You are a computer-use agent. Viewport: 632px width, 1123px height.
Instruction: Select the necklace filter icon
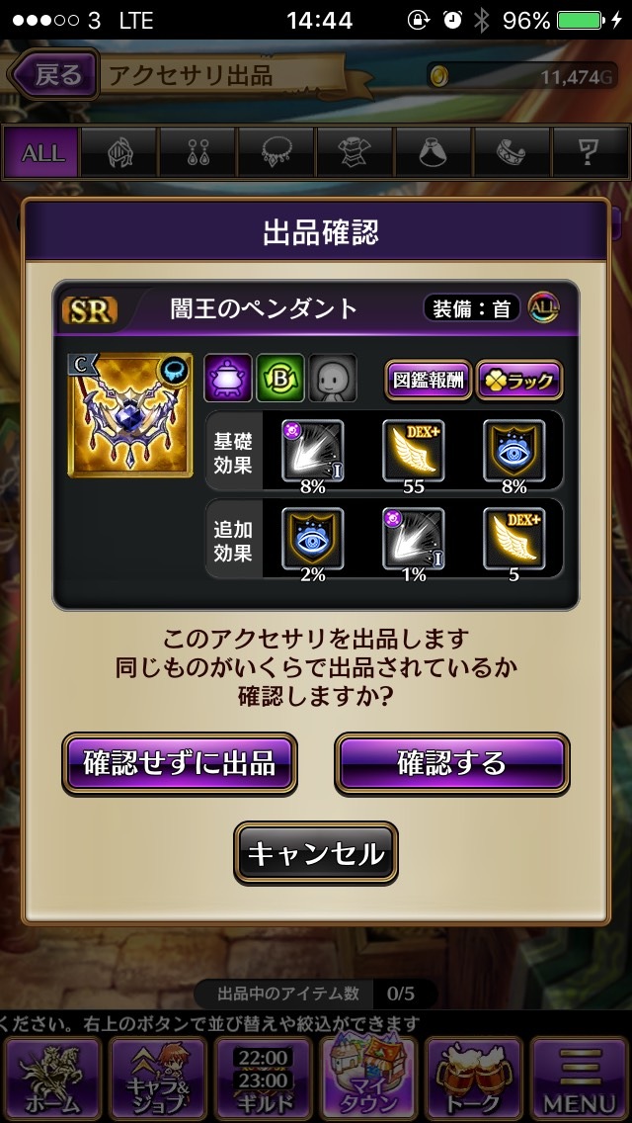[x=276, y=152]
